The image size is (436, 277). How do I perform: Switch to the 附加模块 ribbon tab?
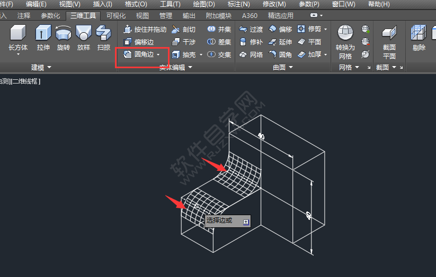coord(219,15)
